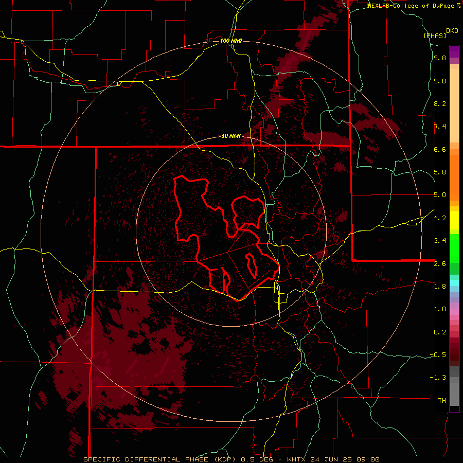Image resolution: width=463 pixels, height=463 pixels.
Task: Click the 1.0 scale value
Action: [x=440, y=309]
